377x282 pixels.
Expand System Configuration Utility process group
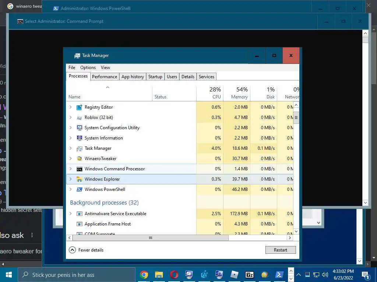click(70, 128)
